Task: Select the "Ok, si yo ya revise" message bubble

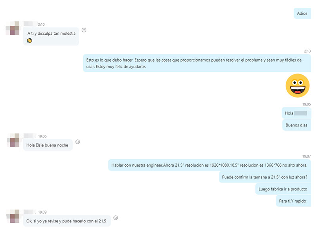Action: [67, 221]
